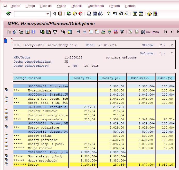Select the Odch.bezw. column header
Image resolution: width=179 pixels, height=170 pixels.
coord(141,78)
